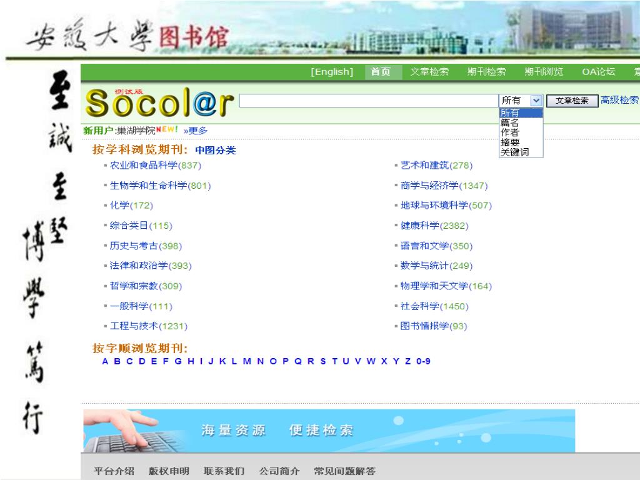Screen dimensions: 640x480
Task: Browse journals starting with letter M
Action: click(247, 361)
